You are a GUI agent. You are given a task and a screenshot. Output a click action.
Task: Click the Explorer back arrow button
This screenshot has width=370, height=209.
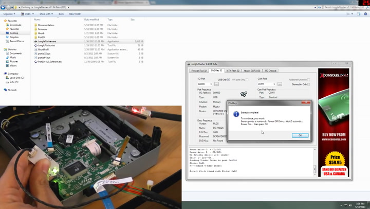[3, 7]
